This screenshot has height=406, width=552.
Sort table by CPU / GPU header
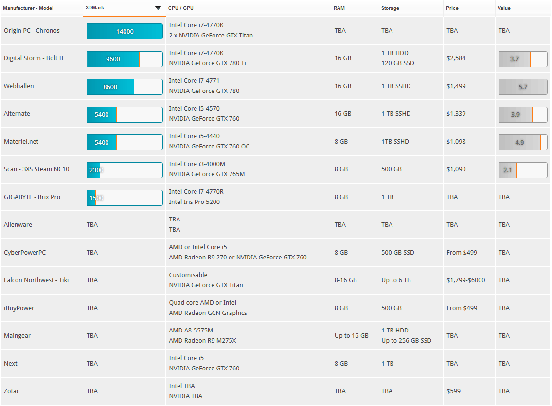[x=180, y=8]
